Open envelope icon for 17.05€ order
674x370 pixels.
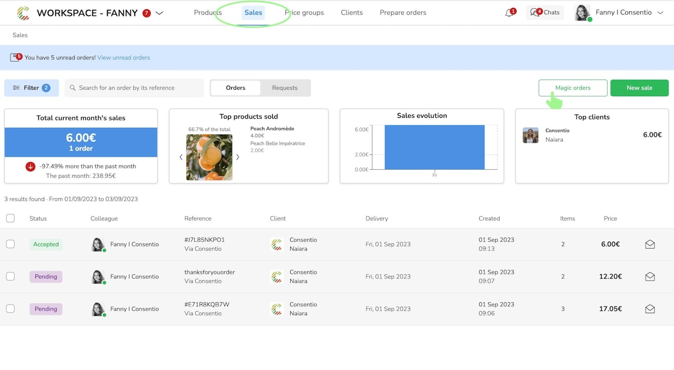pos(650,309)
